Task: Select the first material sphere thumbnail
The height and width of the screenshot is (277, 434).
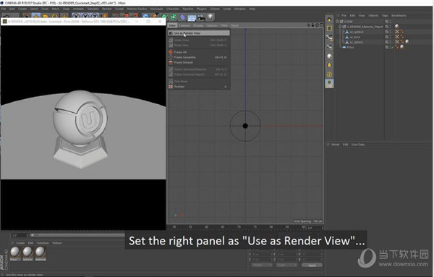Action: tap(15, 253)
